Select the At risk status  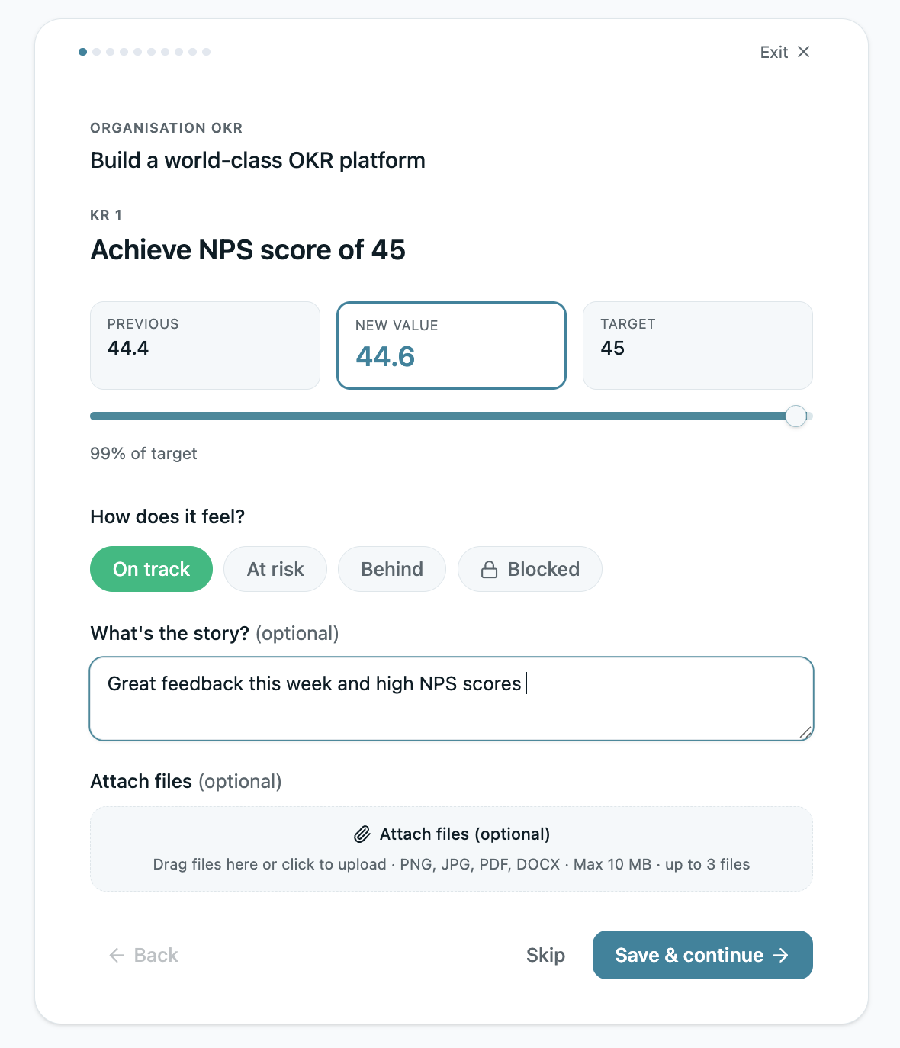(x=275, y=569)
